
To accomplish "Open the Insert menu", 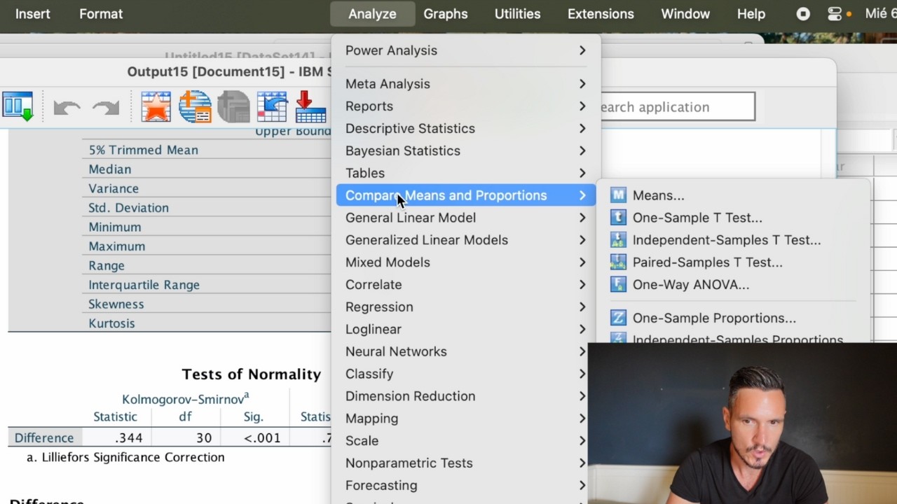I will 33,14.
